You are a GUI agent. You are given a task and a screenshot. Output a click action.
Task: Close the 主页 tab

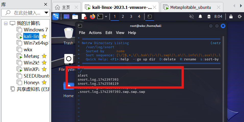76,7
